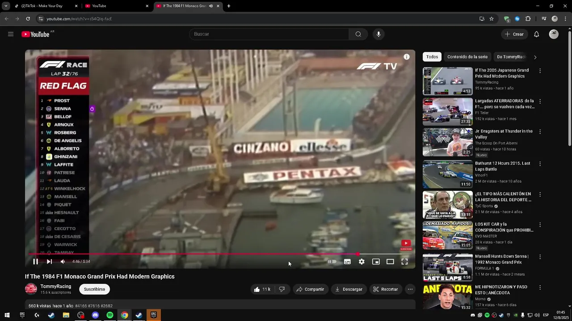
Task: Switch to the TikTok browser tab
Action: (x=45, y=6)
